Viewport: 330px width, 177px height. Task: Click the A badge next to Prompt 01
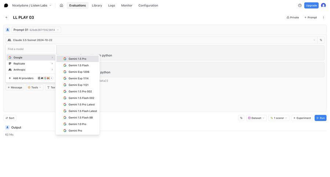point(8,30)
